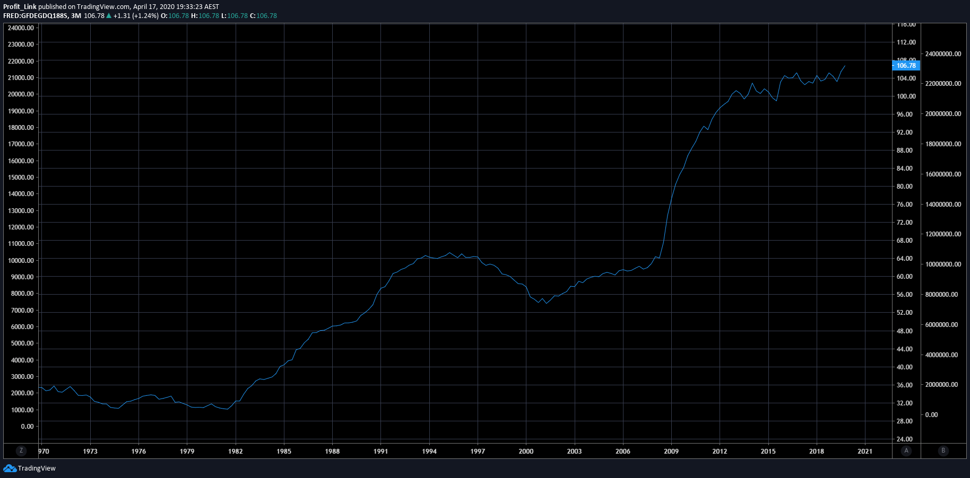The width and height of the screenshot is (970, 478).
Task: Click the 2000 label on time axis
Action: click(526, 452)
